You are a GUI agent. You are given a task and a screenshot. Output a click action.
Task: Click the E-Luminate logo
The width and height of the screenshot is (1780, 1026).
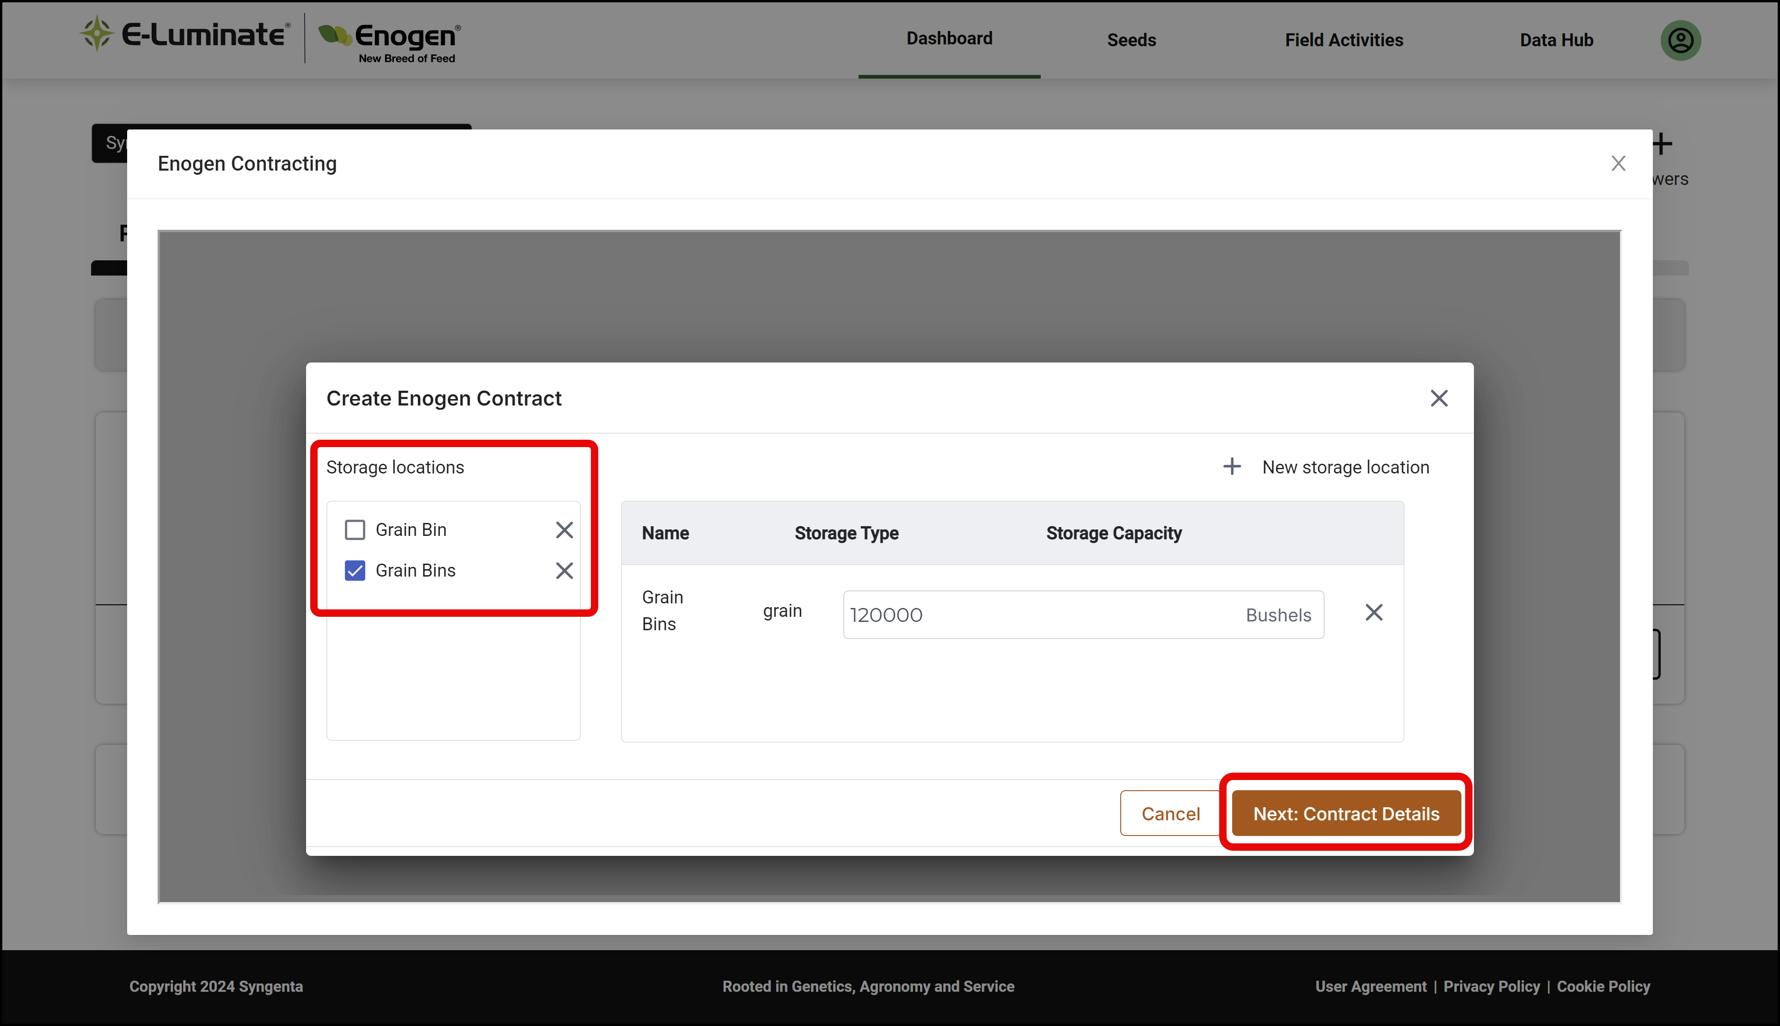(x=185, y=34)
